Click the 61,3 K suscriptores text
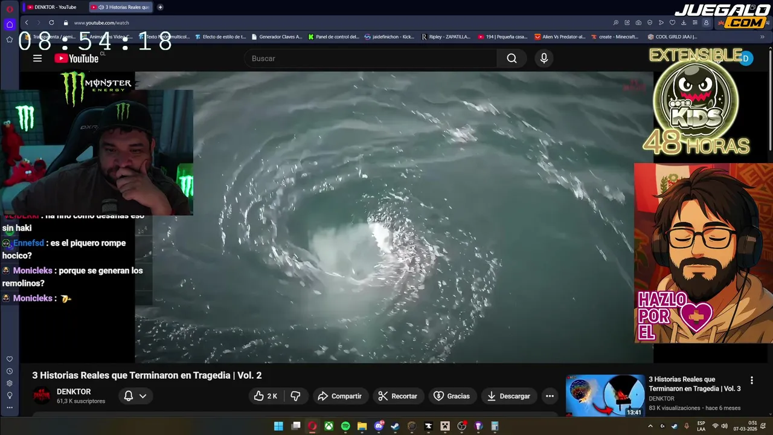This screenshot has width=773, height=435. tap(81, 401)
